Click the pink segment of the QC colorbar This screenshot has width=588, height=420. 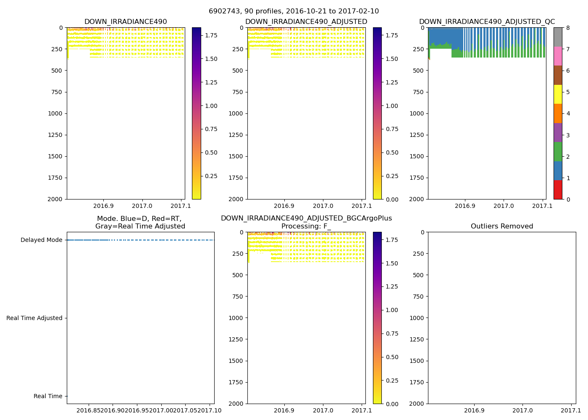click(558, 56)
